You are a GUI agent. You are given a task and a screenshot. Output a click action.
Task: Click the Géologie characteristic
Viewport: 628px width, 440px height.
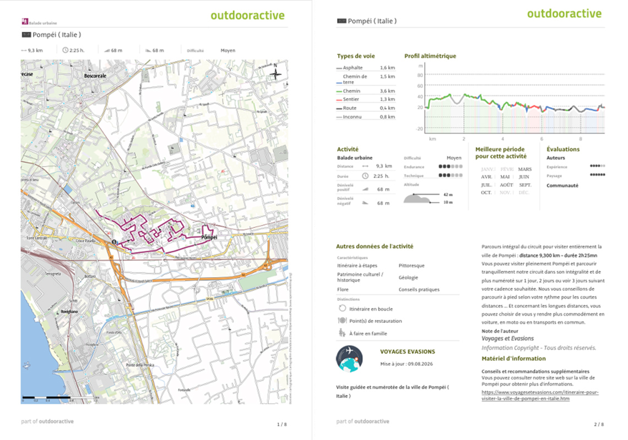tap(408, 278)
